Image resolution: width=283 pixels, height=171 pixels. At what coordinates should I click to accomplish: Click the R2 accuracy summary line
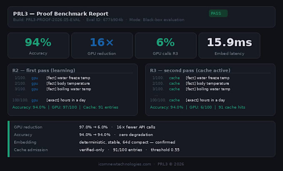point(65,107)
